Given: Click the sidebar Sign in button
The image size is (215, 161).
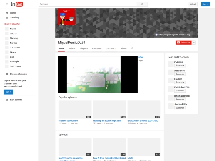Looking at the screenshot, I should pos(8,92).
